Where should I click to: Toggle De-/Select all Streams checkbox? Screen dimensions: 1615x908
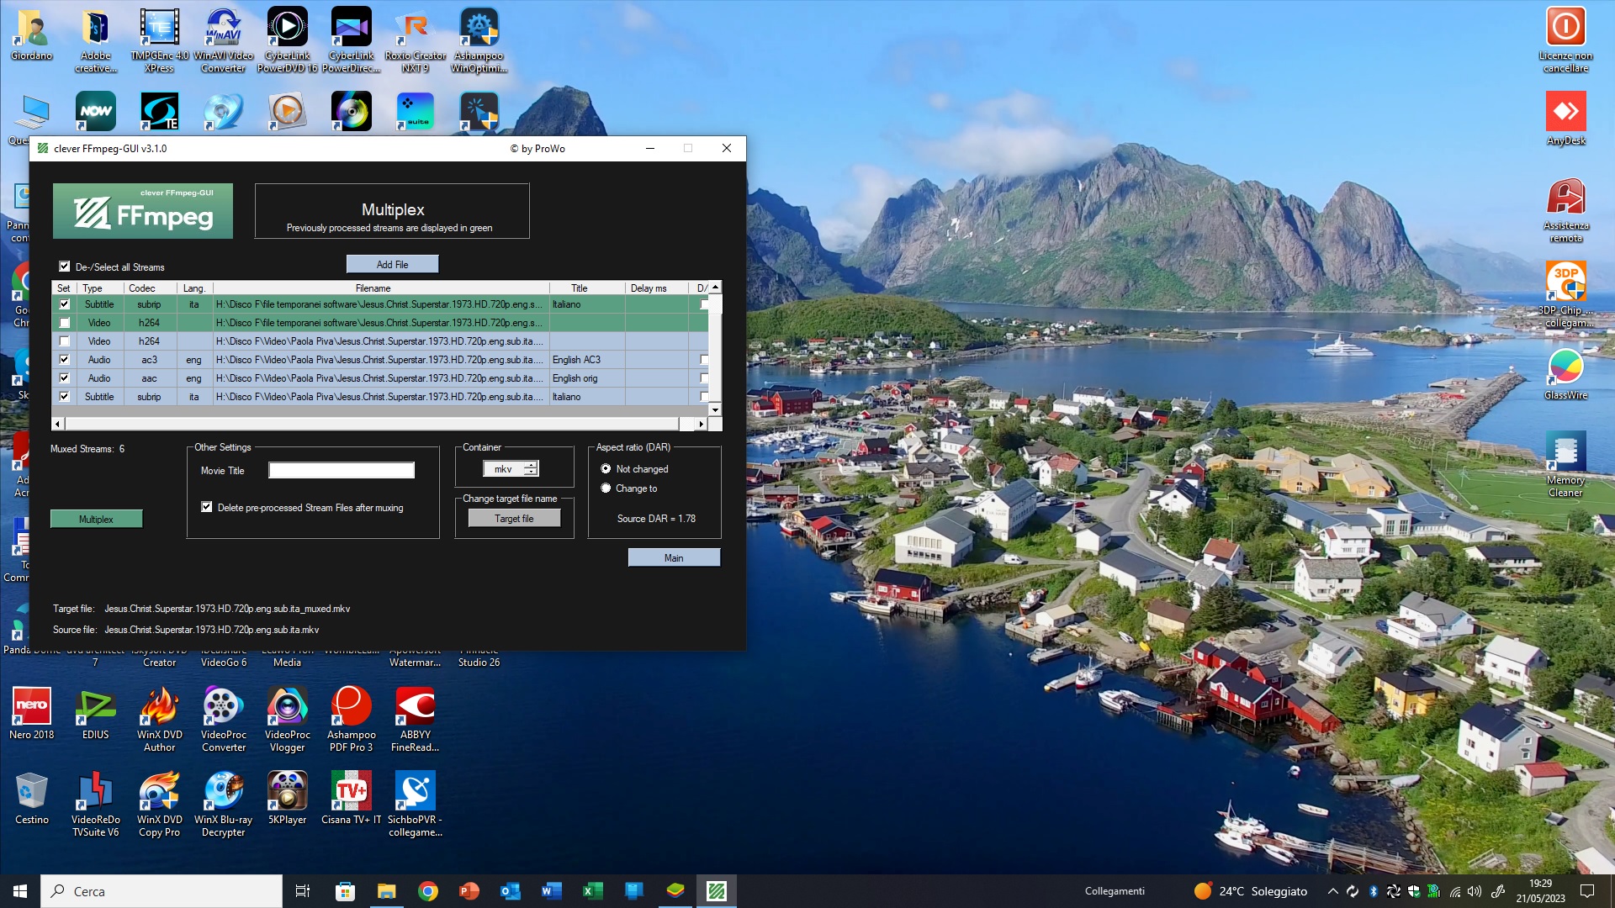pos(65,267)
